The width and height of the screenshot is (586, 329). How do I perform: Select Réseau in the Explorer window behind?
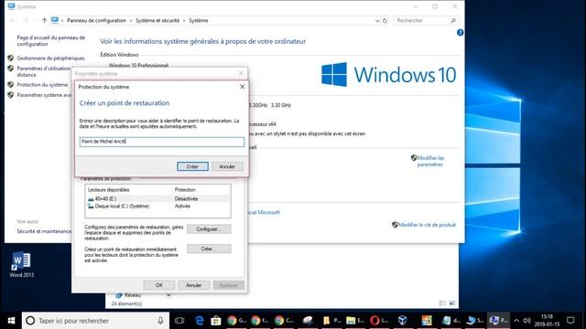coord(128,295)
